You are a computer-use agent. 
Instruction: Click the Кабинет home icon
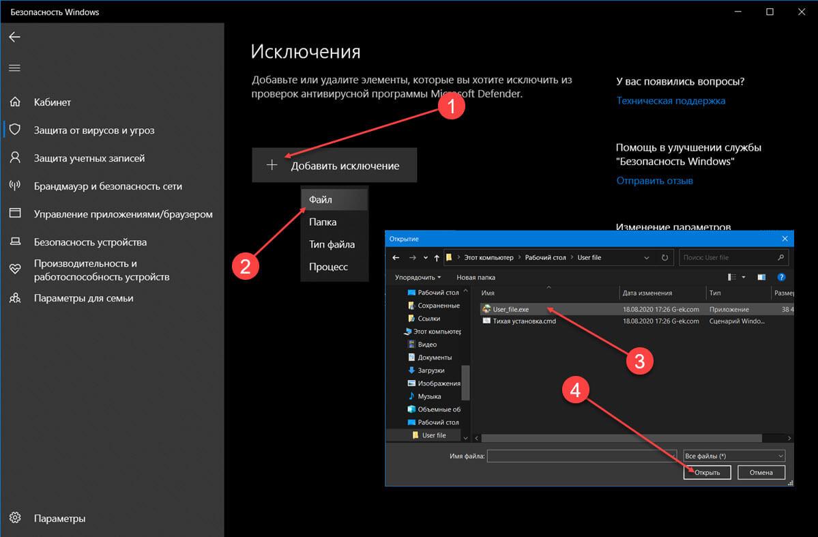point(15,102)
